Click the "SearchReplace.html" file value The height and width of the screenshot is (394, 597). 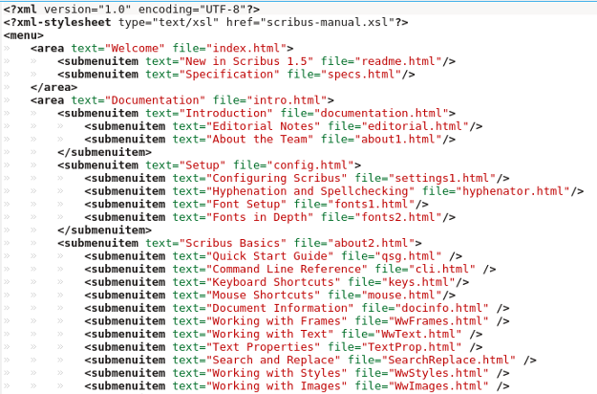click(x=449, y=360)
